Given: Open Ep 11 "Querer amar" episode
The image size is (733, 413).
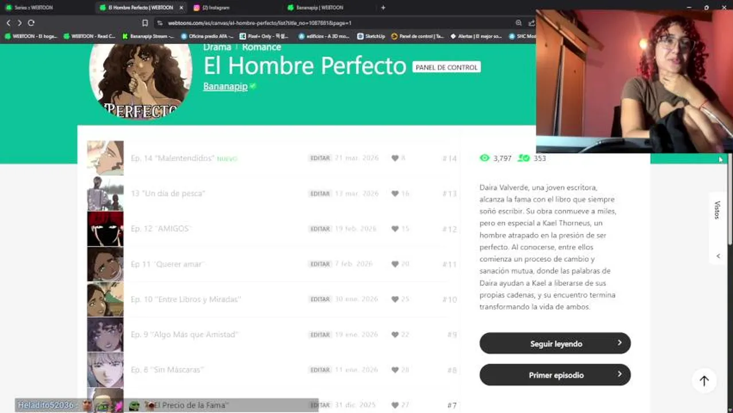Looking at the screenshot, I should 167,264.
